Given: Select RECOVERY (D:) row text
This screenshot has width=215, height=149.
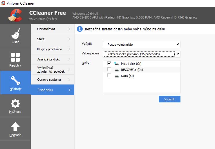Looking at the screenshot, I should point(132,70).
